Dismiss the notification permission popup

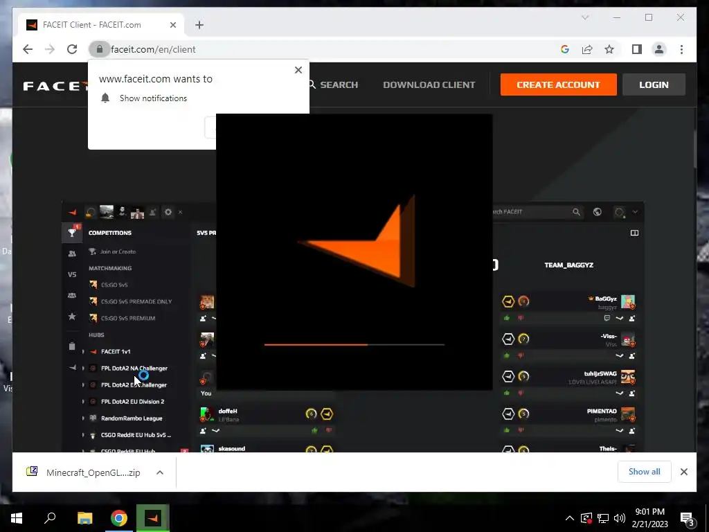click(x=298, y=70)
